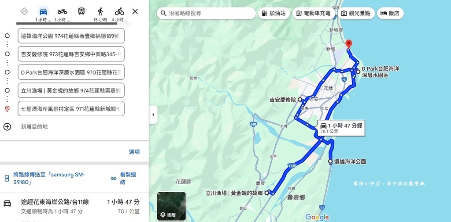
Task: Filter by 電動車充電 EV charging
Action: (x=314, y=13)
